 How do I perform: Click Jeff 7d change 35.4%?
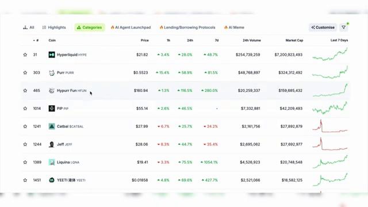pyautogui.click(x=210, y=144)
